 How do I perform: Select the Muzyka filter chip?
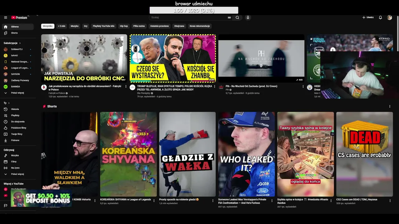pos(75,26)
